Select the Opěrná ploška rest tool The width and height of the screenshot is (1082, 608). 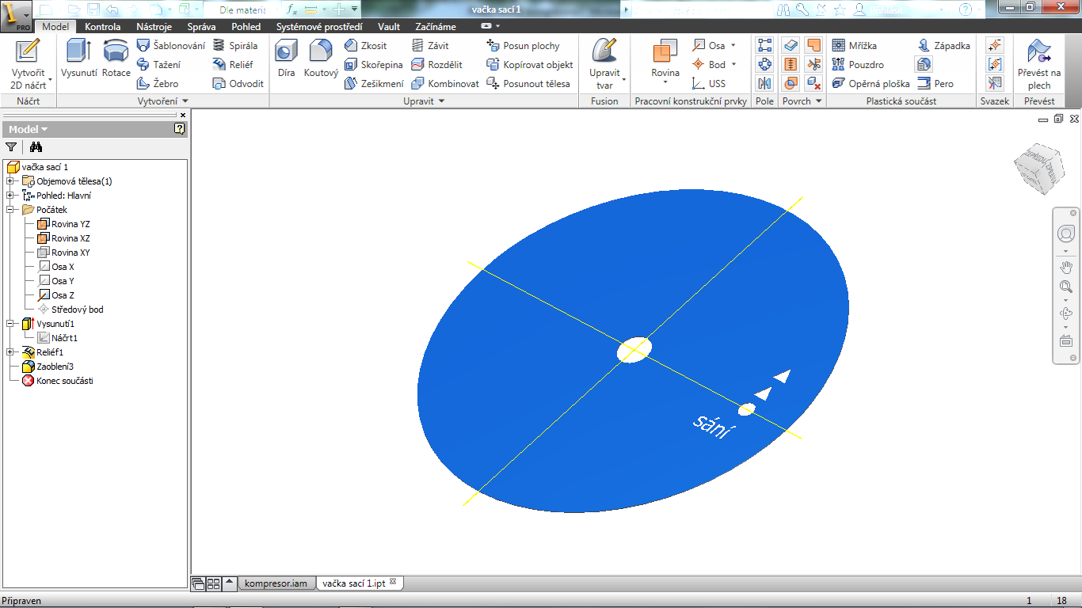[x=871, y=84]
